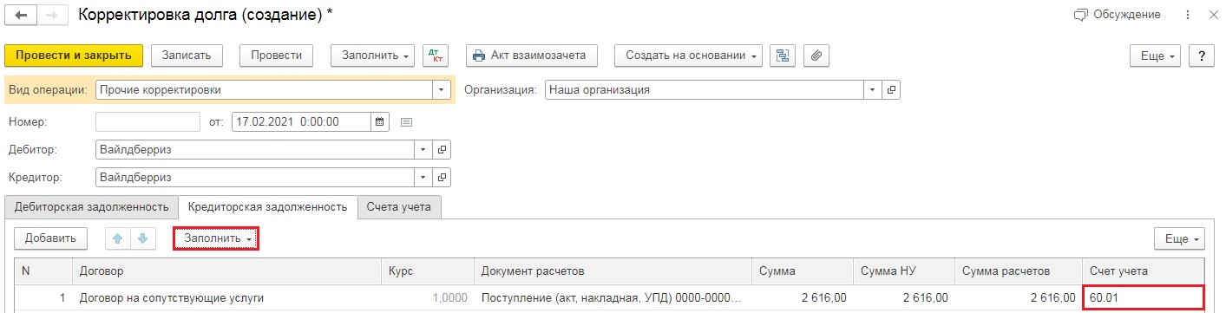
Task: Select the Счет учета cell 60.01
Action: click(x=1144, y=298)
